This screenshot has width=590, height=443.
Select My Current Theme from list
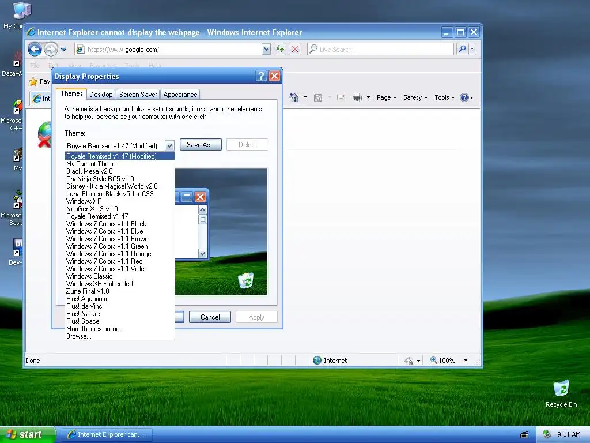click(120, 164)
